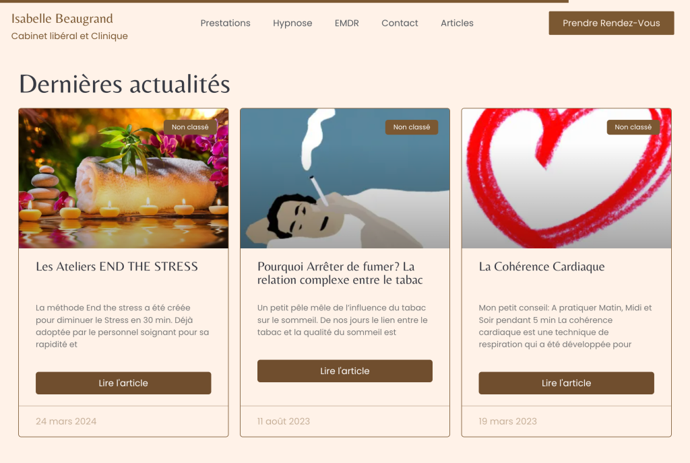Open the Prestations menu item
690x463 pixels.
pyautogui.click(x=225, y=23)
